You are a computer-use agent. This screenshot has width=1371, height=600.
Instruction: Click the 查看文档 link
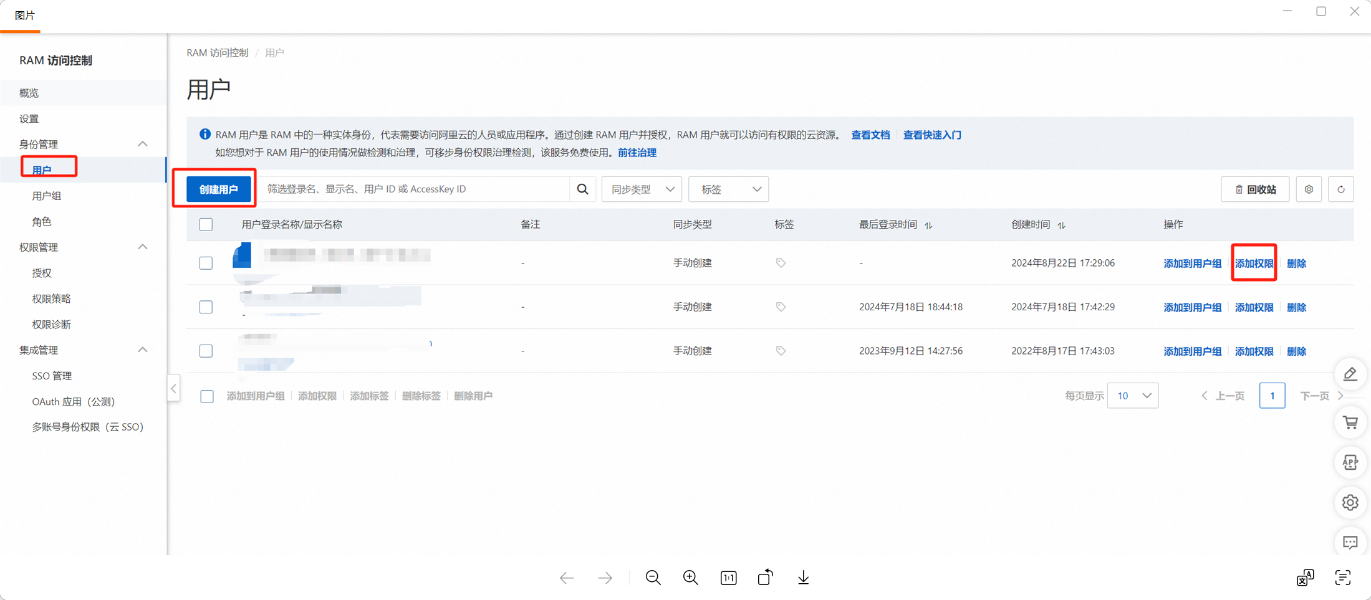870,135
